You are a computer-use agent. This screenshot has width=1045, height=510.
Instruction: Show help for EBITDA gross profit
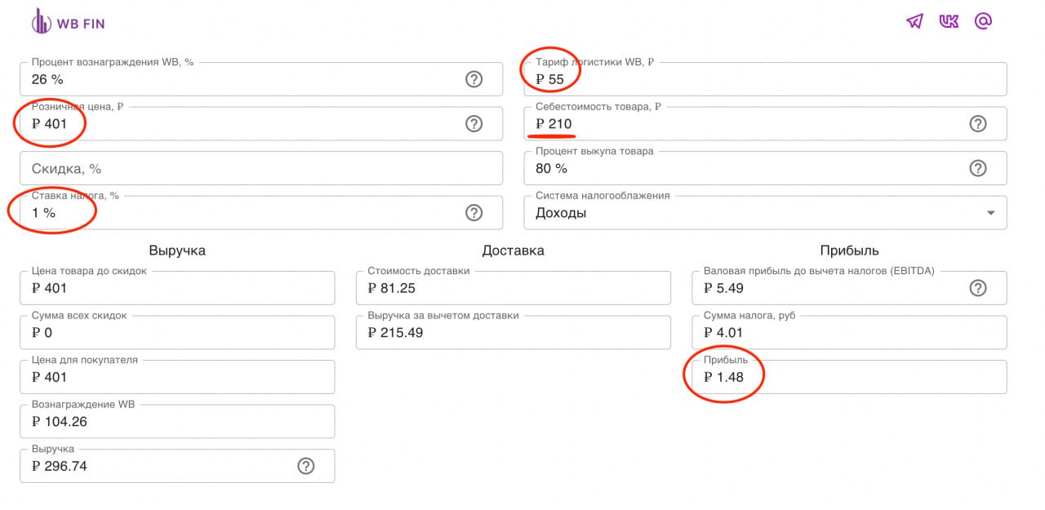[978, 288]
